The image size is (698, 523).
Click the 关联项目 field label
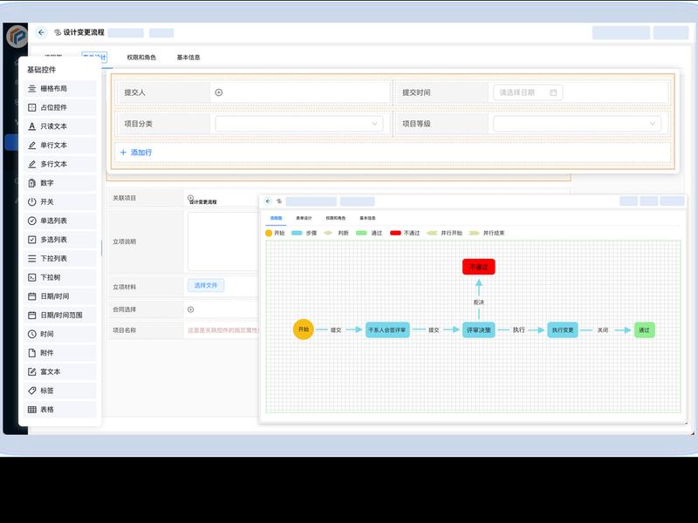point(124,198)
